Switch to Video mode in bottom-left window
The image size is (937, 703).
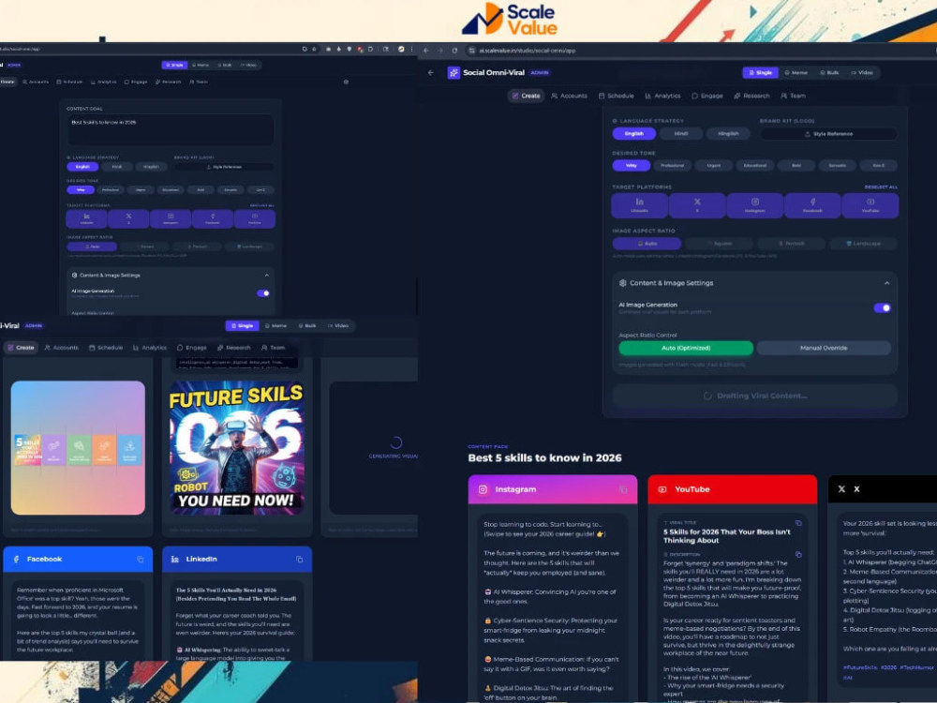[337, 326]
